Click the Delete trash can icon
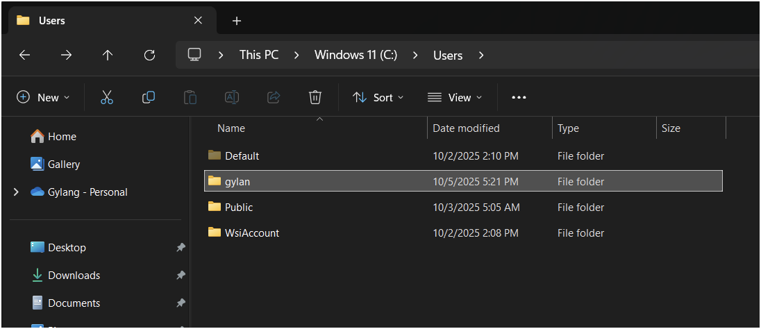 [315, 97]
